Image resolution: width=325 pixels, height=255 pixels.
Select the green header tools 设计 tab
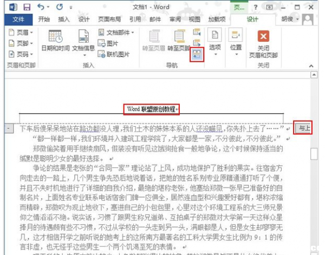252,19
